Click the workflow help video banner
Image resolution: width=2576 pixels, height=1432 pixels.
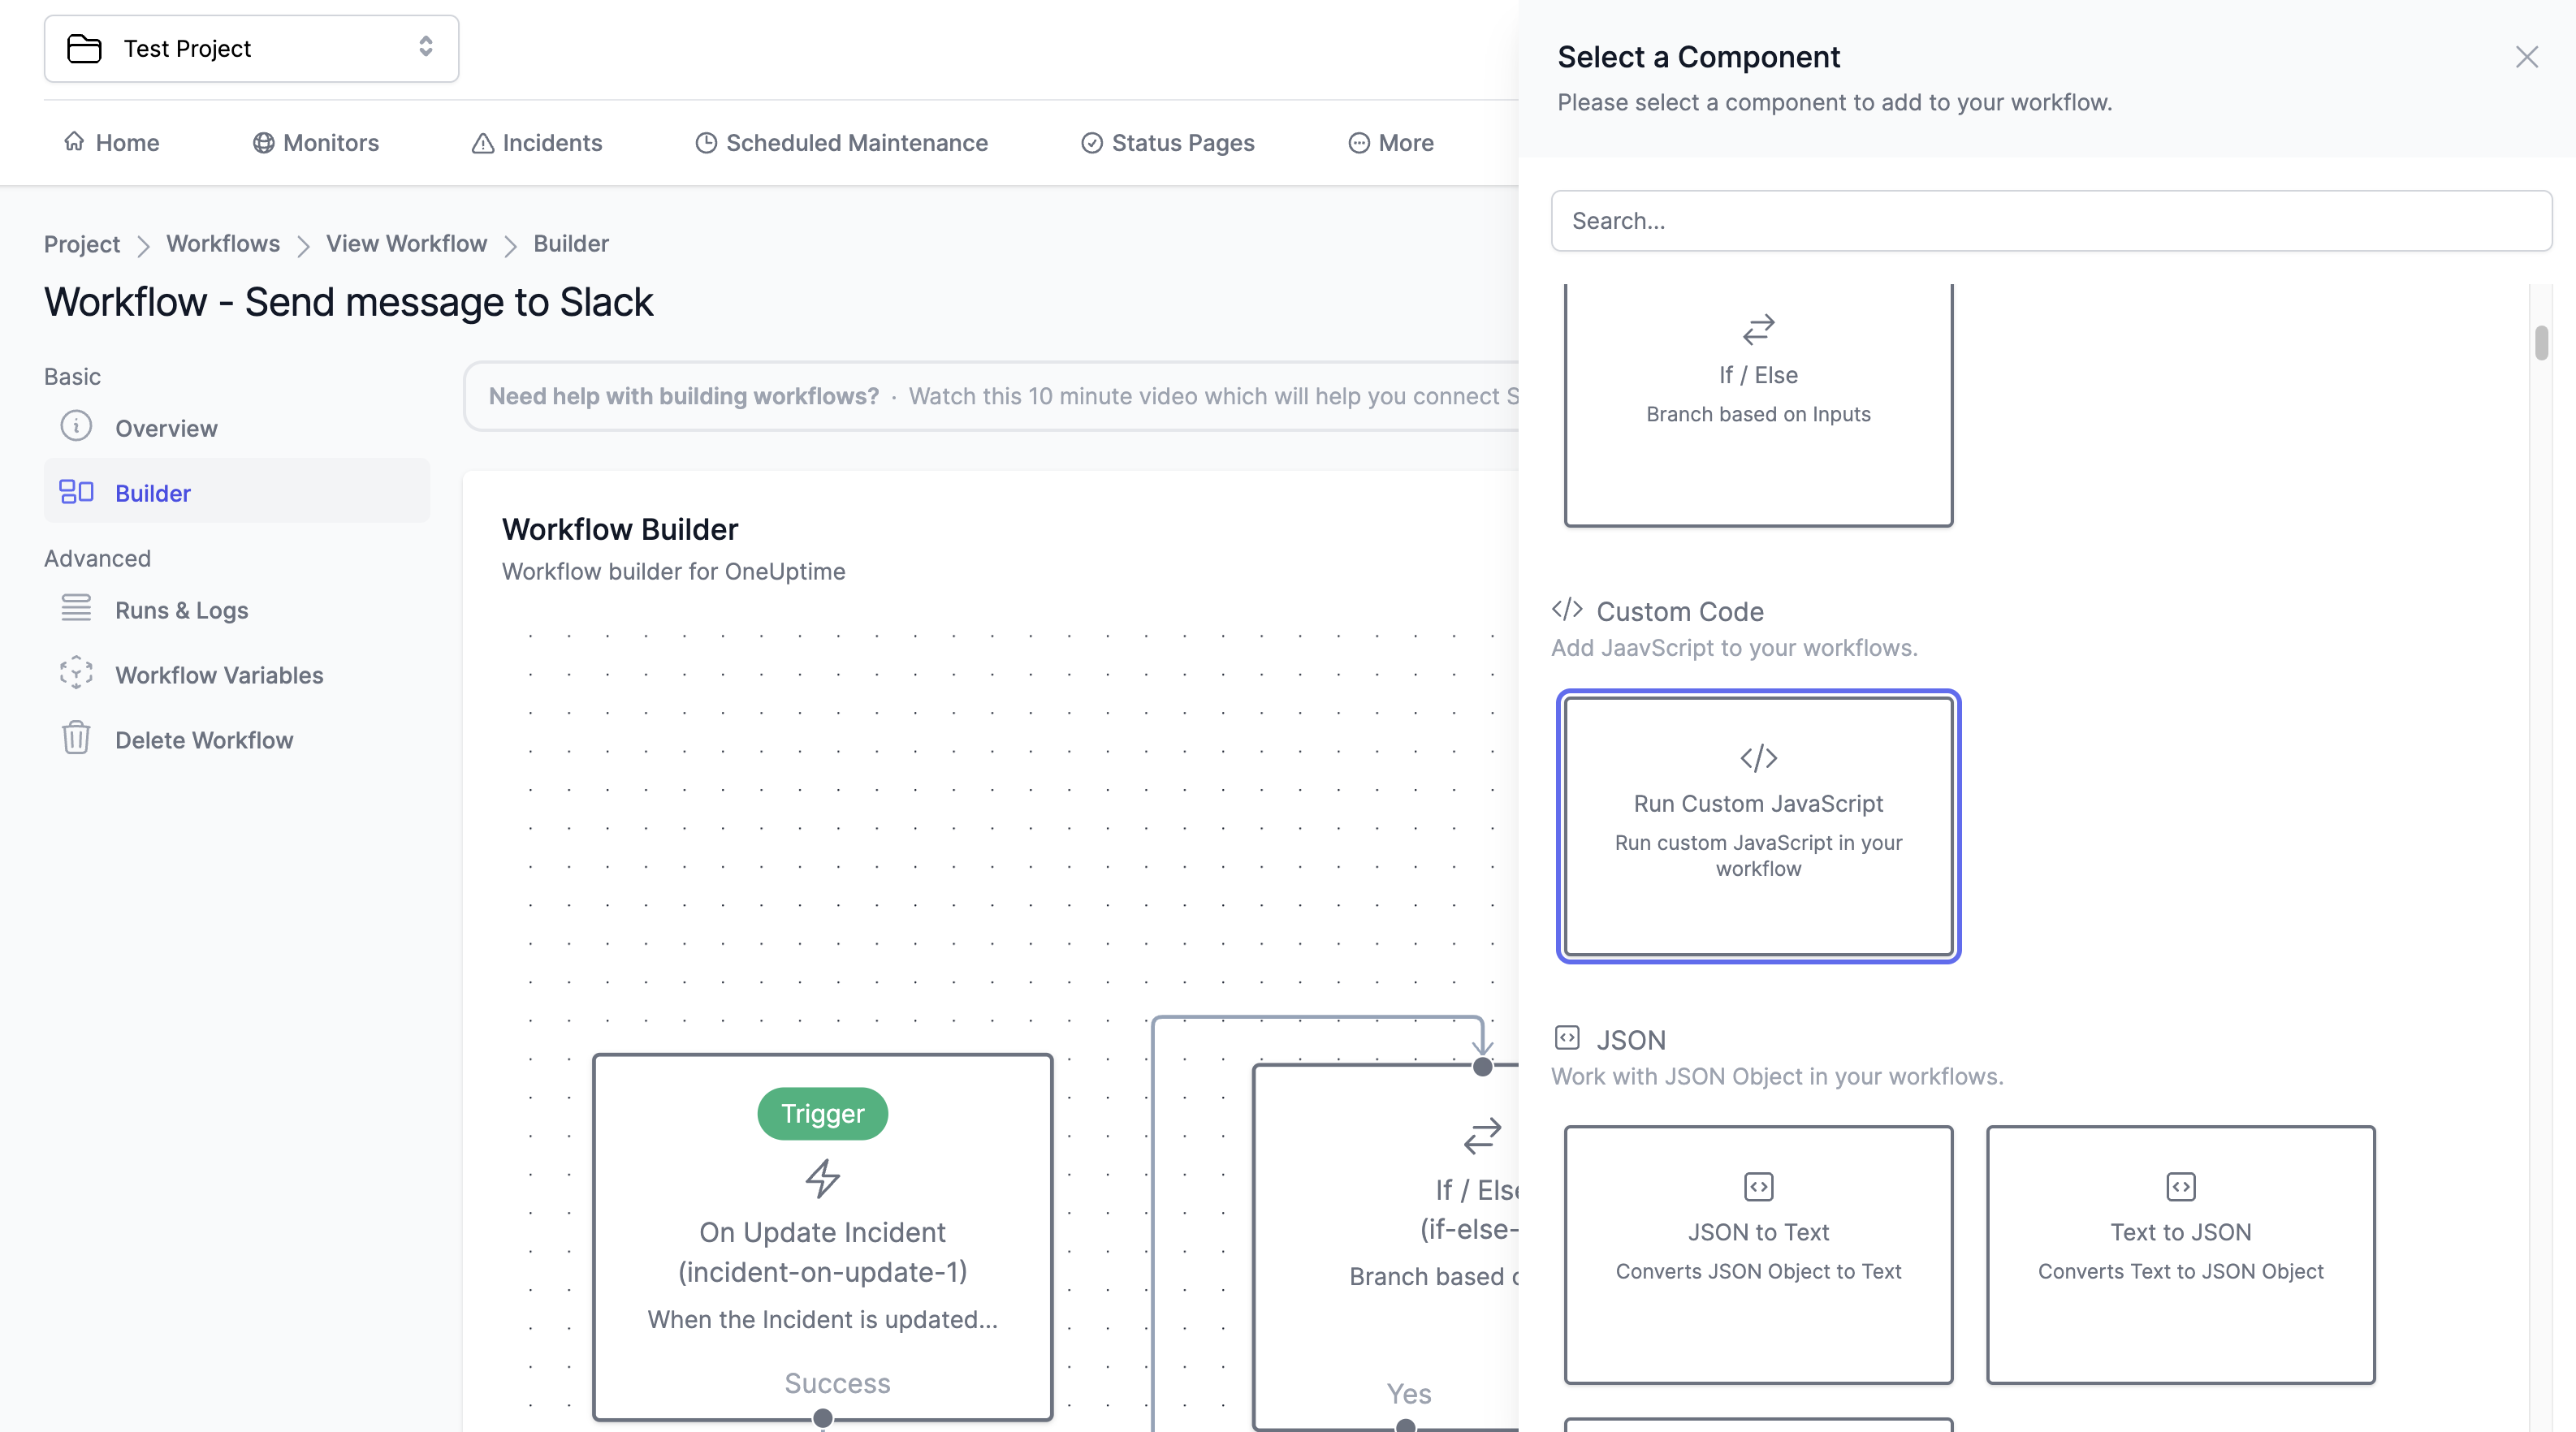[x=992, y=395]
